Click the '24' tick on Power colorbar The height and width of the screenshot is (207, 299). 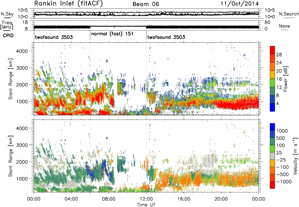point(279,63)
